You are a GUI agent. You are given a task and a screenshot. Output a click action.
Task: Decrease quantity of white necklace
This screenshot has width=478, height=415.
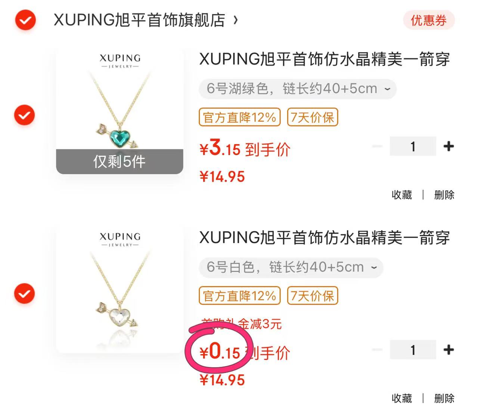click(378, 350)
